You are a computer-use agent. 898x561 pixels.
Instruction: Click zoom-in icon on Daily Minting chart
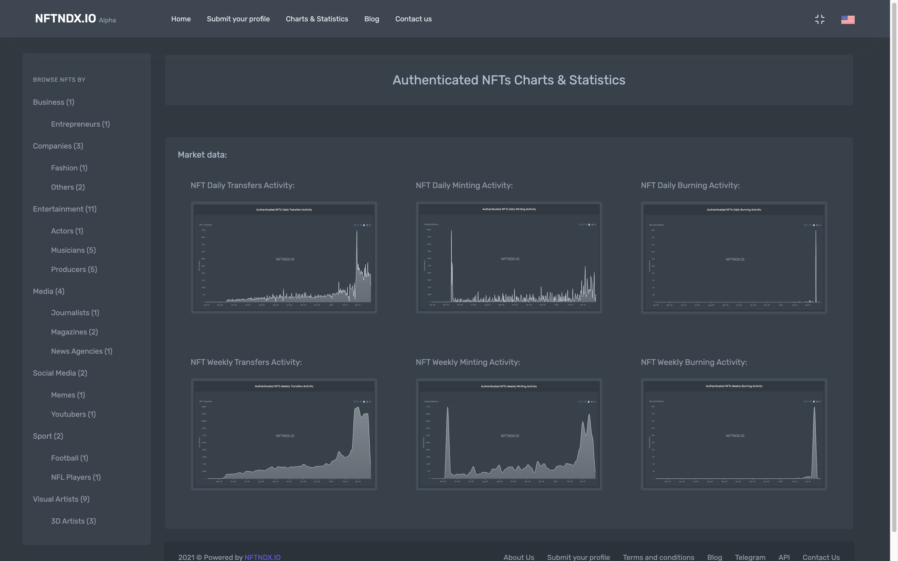click(580, 224)
